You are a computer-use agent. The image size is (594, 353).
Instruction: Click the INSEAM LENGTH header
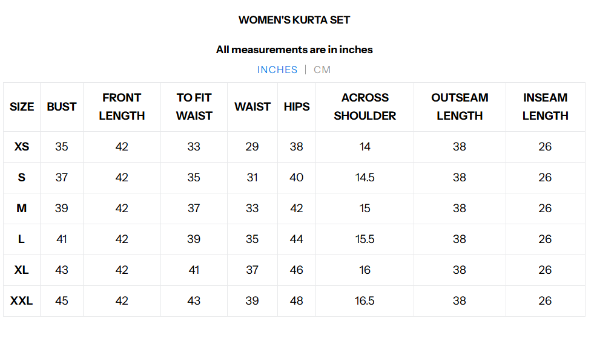tap(545, 107)
